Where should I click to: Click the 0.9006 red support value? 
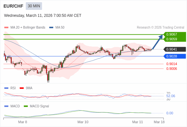(171, 69)
